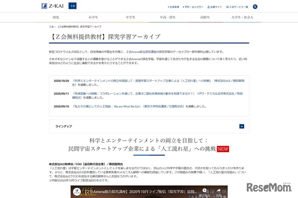Click the 探究学習アーカイブ page heading
Viewport: 298px width, 198px height.
(x=105, y=37)
